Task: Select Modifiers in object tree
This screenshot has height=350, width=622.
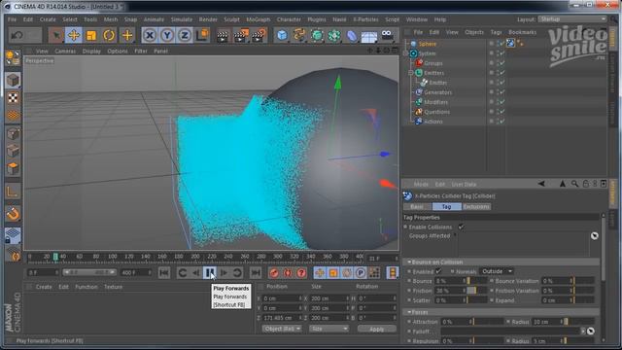Action: (435, 102)
